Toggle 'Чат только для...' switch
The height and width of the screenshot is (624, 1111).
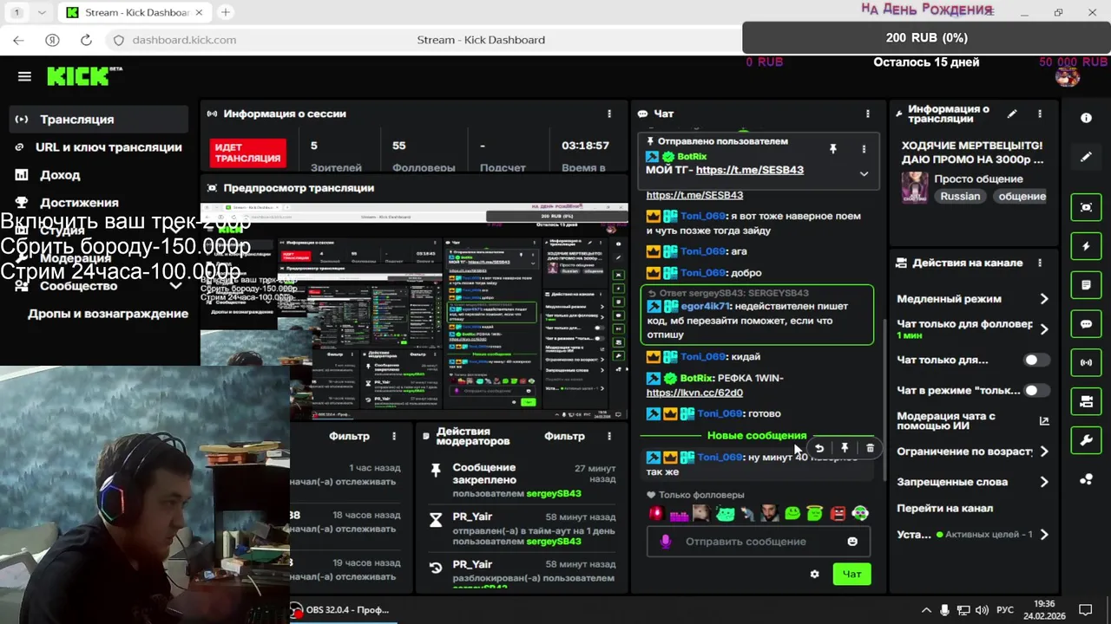pos(1036,360)
